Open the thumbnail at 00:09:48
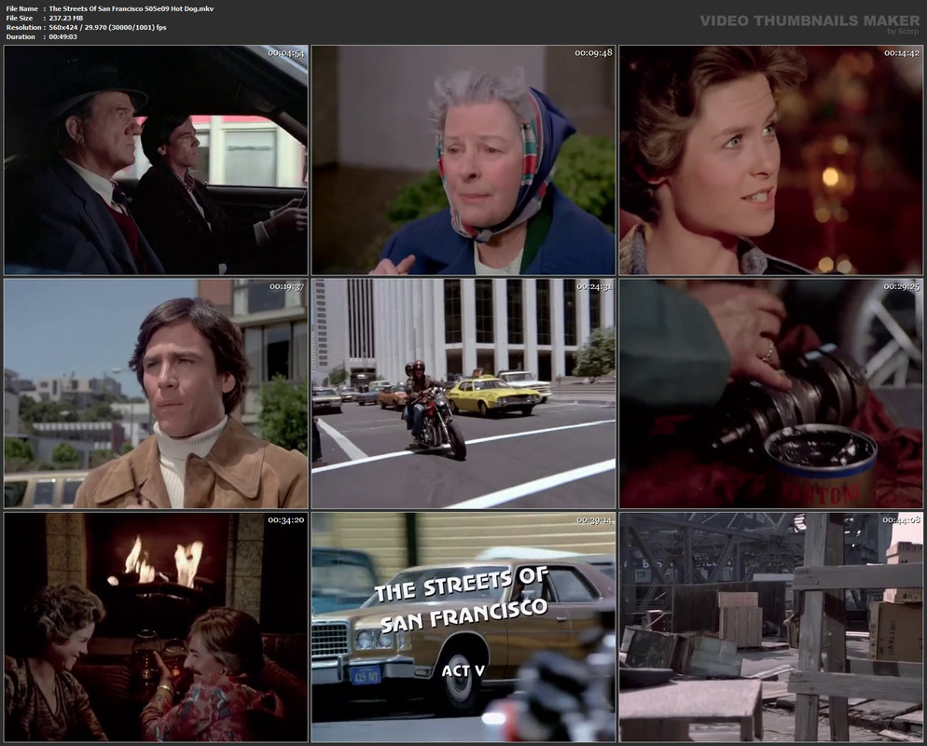This screenshot has height=746, width=927. pos(463,160)
